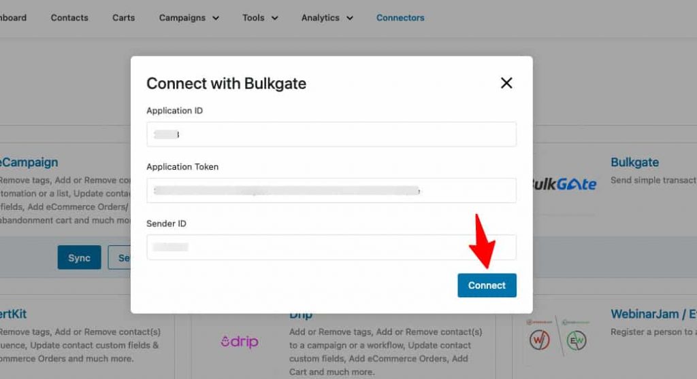The height and width of the screenshot is (379, 697).
Task: Focus the Application ID field
Action: (331, 134)
